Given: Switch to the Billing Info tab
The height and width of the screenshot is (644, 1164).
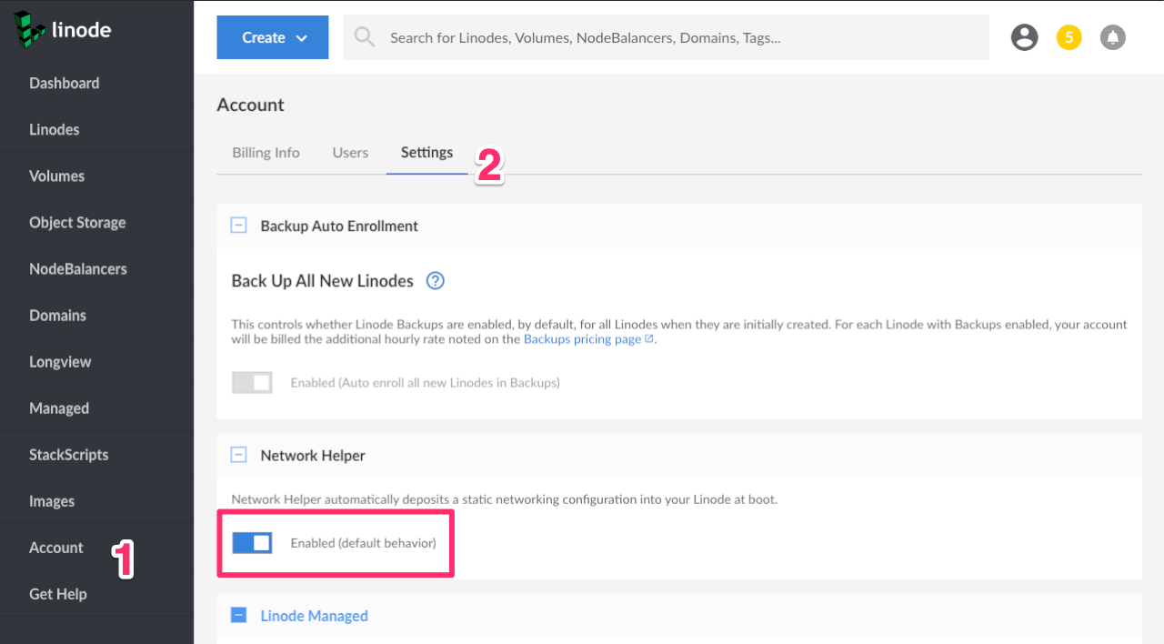Looking at the screenshot, I should coord(266,153).
